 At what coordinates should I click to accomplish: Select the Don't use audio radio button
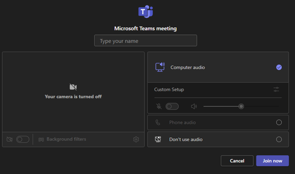pyautogui.click(x=279, y=139)
